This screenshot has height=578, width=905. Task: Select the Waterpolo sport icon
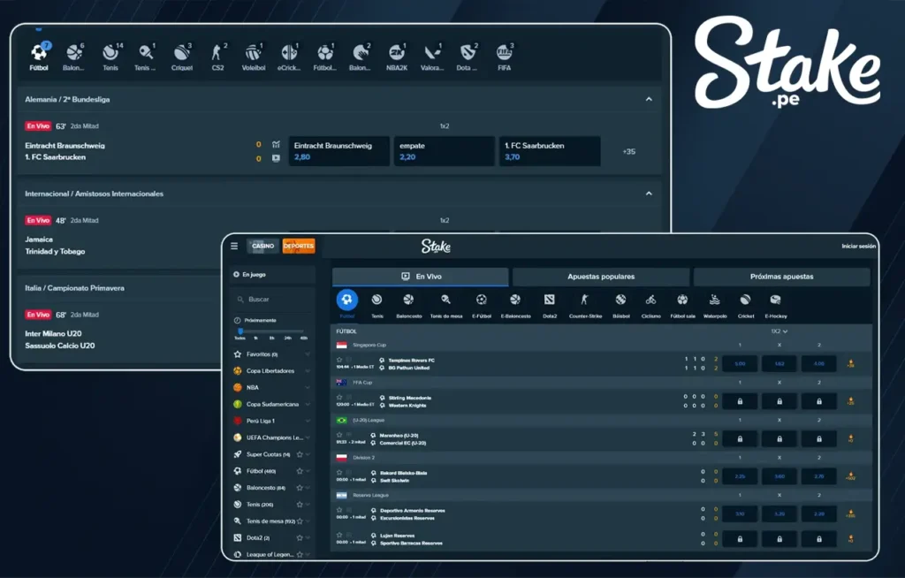click(x=714, y=300)
